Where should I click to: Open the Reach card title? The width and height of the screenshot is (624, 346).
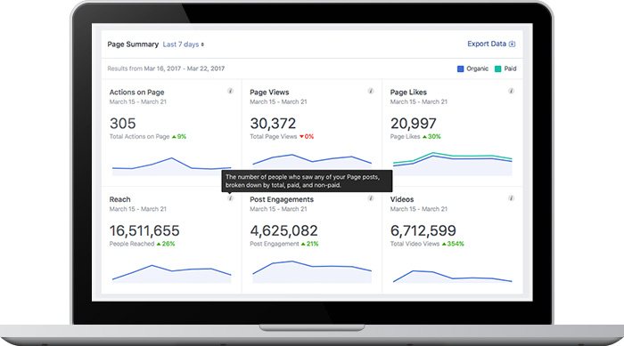click(119, 199)
